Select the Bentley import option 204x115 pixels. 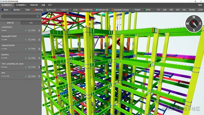click(16, 10)
